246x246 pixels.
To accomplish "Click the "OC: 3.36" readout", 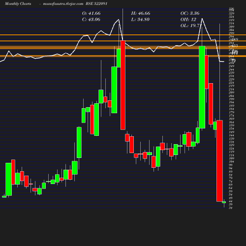I will pyautogui.click(x=190, y=13).
